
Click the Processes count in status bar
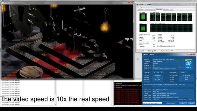(x=140, y=51)
